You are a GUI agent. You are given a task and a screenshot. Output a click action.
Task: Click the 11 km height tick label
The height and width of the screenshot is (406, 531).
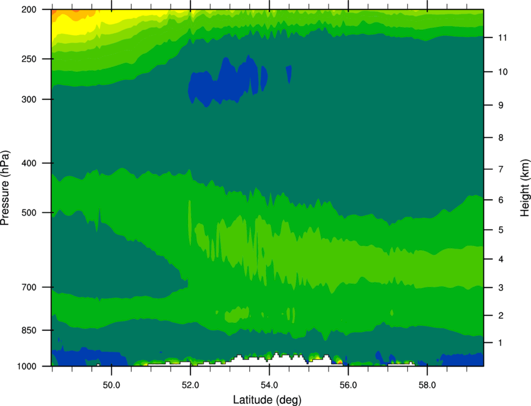503,37
